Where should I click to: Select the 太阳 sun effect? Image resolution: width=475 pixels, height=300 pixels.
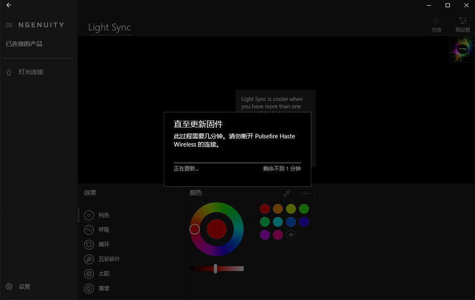tap(96, 274)
